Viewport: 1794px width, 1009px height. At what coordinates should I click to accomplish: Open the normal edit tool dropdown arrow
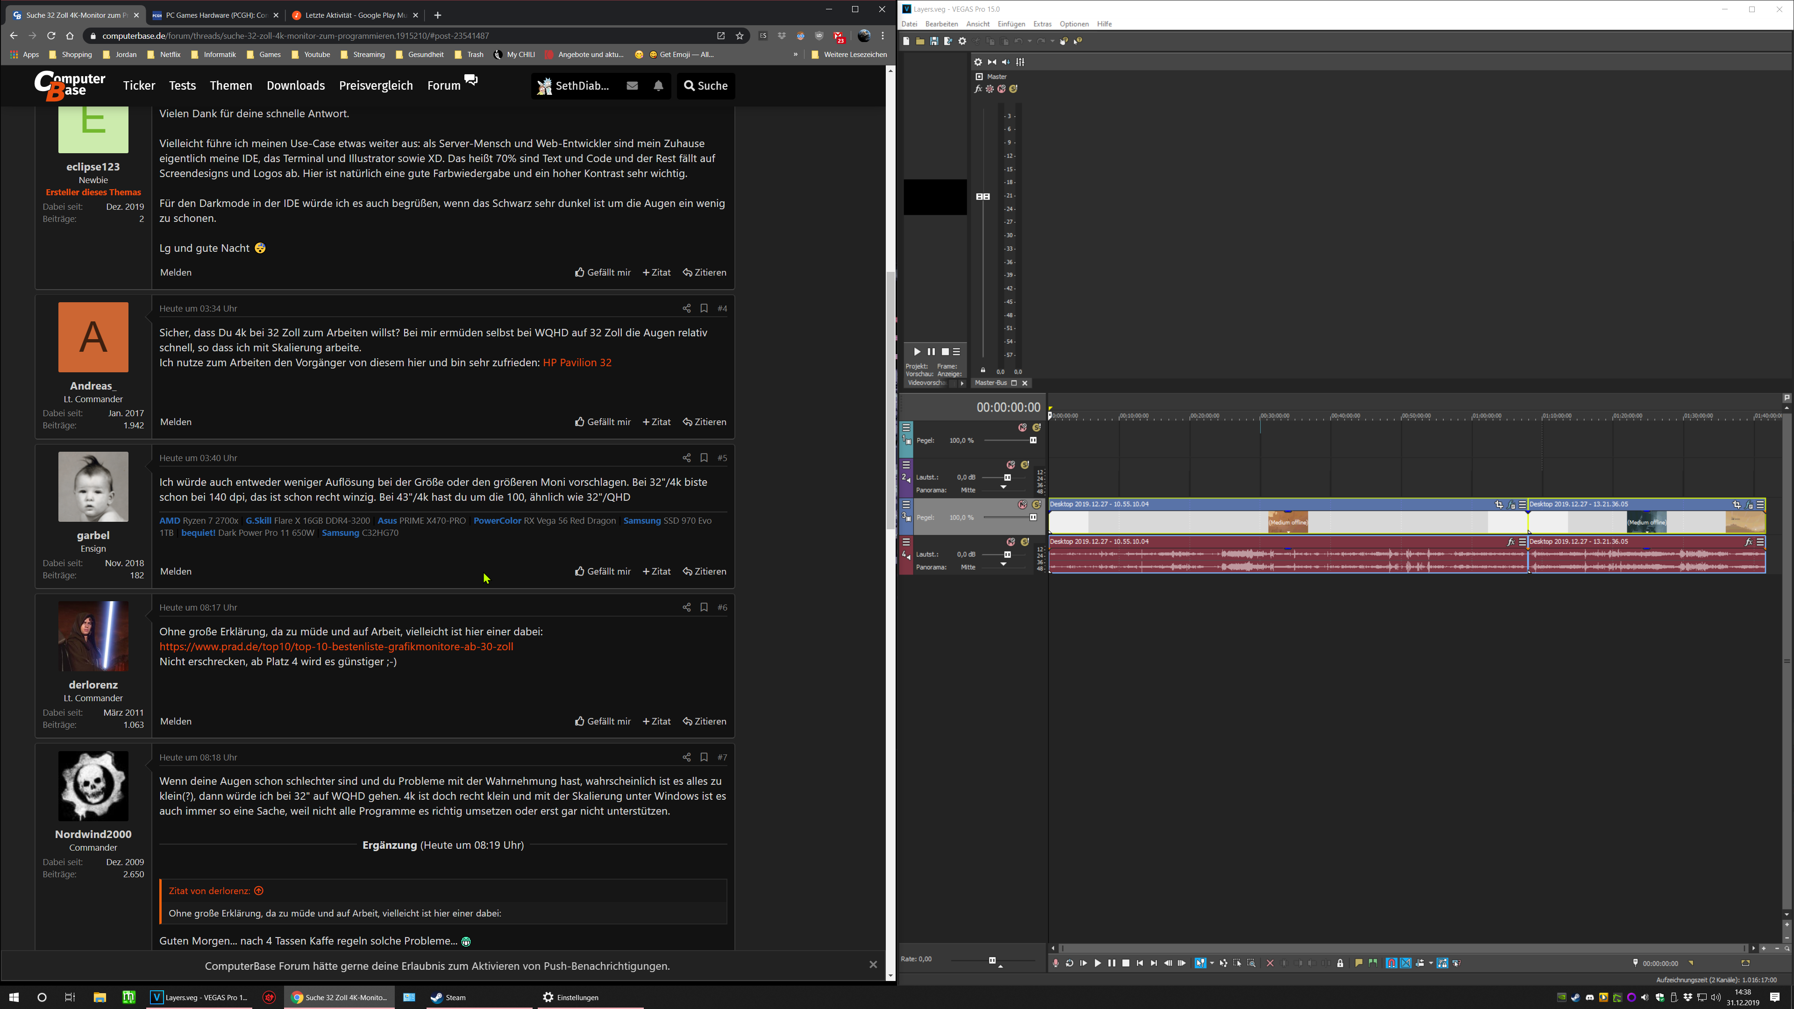pyautogui.click(x=1212, y=963)
